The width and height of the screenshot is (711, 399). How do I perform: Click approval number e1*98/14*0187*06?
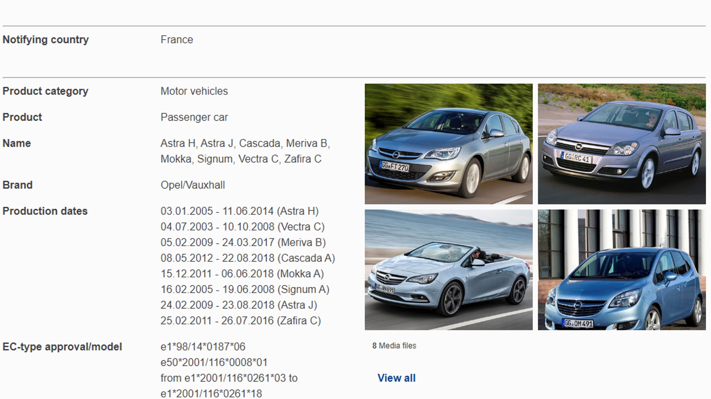(x=203, y=346)
